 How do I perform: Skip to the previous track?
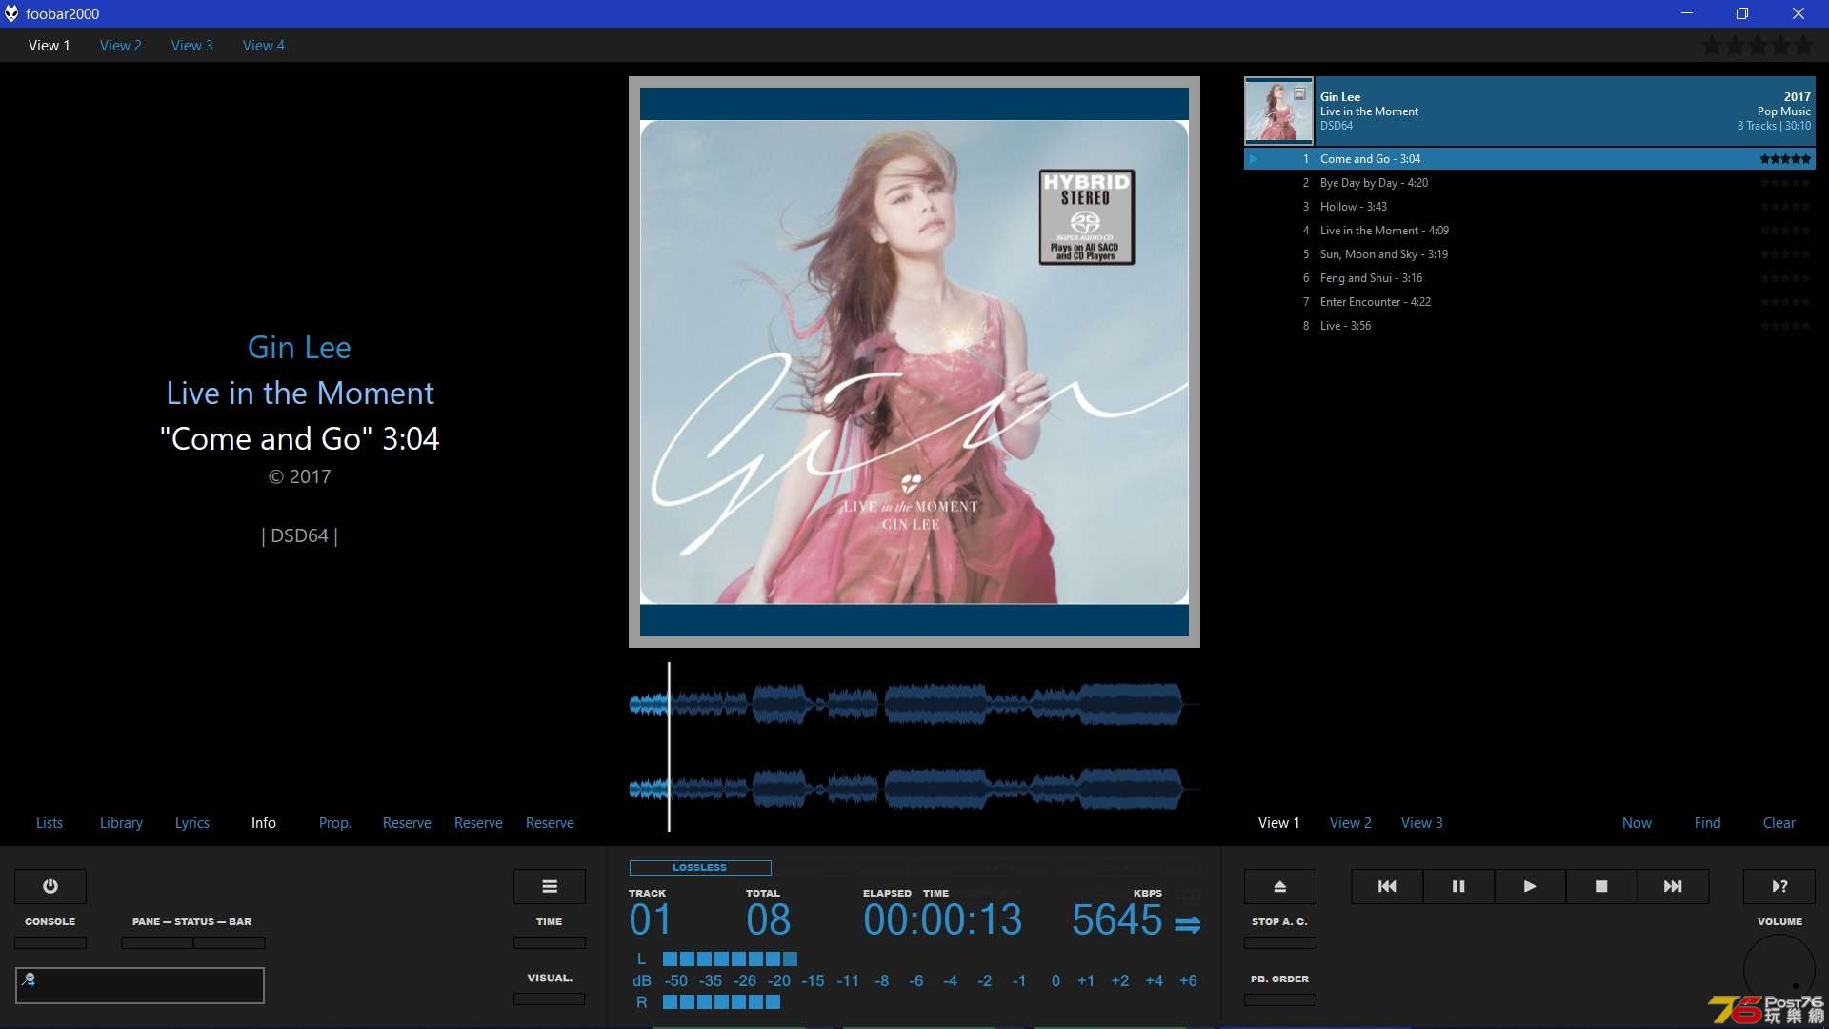[1387, 886]
